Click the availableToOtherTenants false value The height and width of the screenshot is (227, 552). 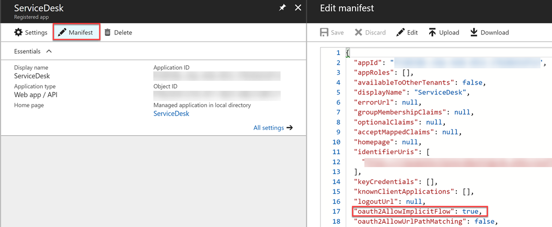click(474, 82)
